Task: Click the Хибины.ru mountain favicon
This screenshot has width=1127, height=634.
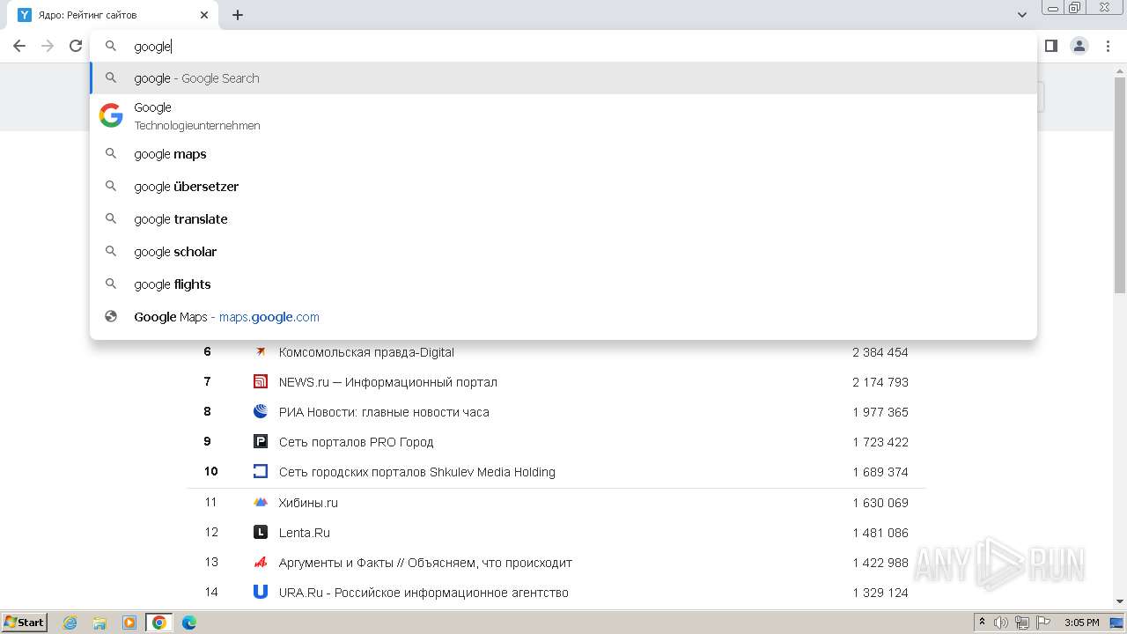Action: pos(260,503)
